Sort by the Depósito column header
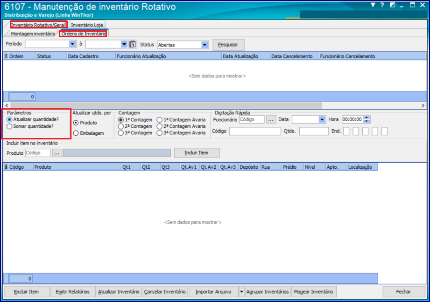430x302 pixels. click(x=250, y=167)
